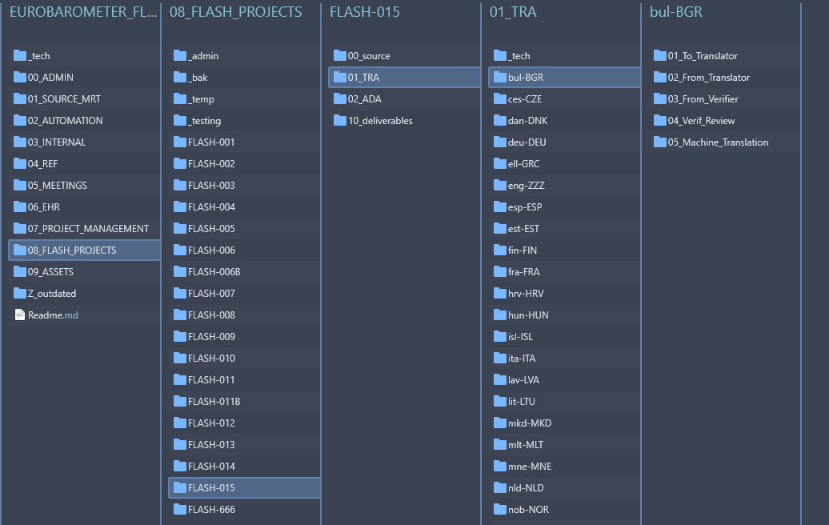Click the highlighted 08_FLASH_PROJECTS folder
829x525 pixels.
tap(85, 250)
